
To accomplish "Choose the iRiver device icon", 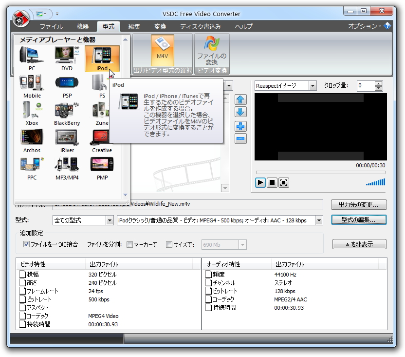I will pos(67,141).
